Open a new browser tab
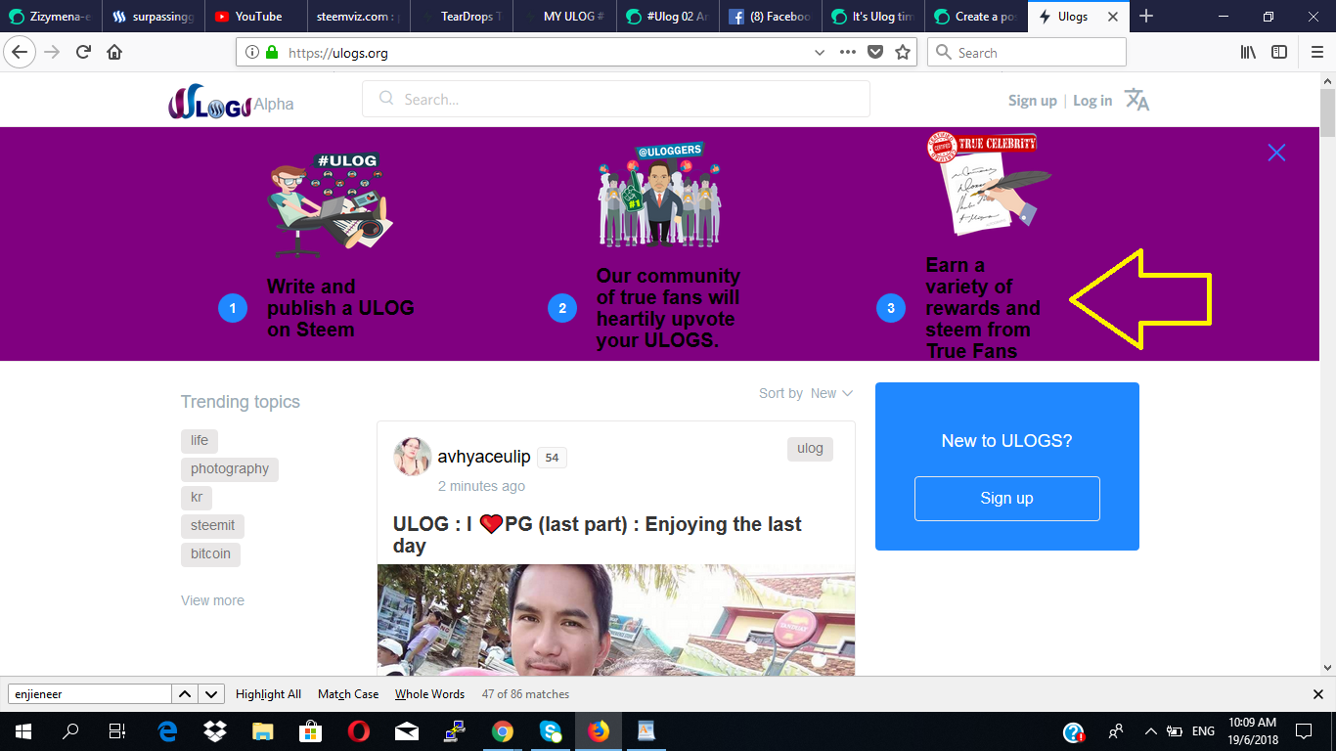 coord(1146,17)
